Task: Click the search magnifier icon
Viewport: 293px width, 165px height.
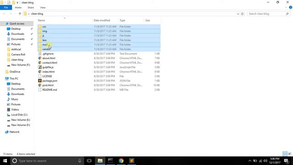Action: [288, 14]
